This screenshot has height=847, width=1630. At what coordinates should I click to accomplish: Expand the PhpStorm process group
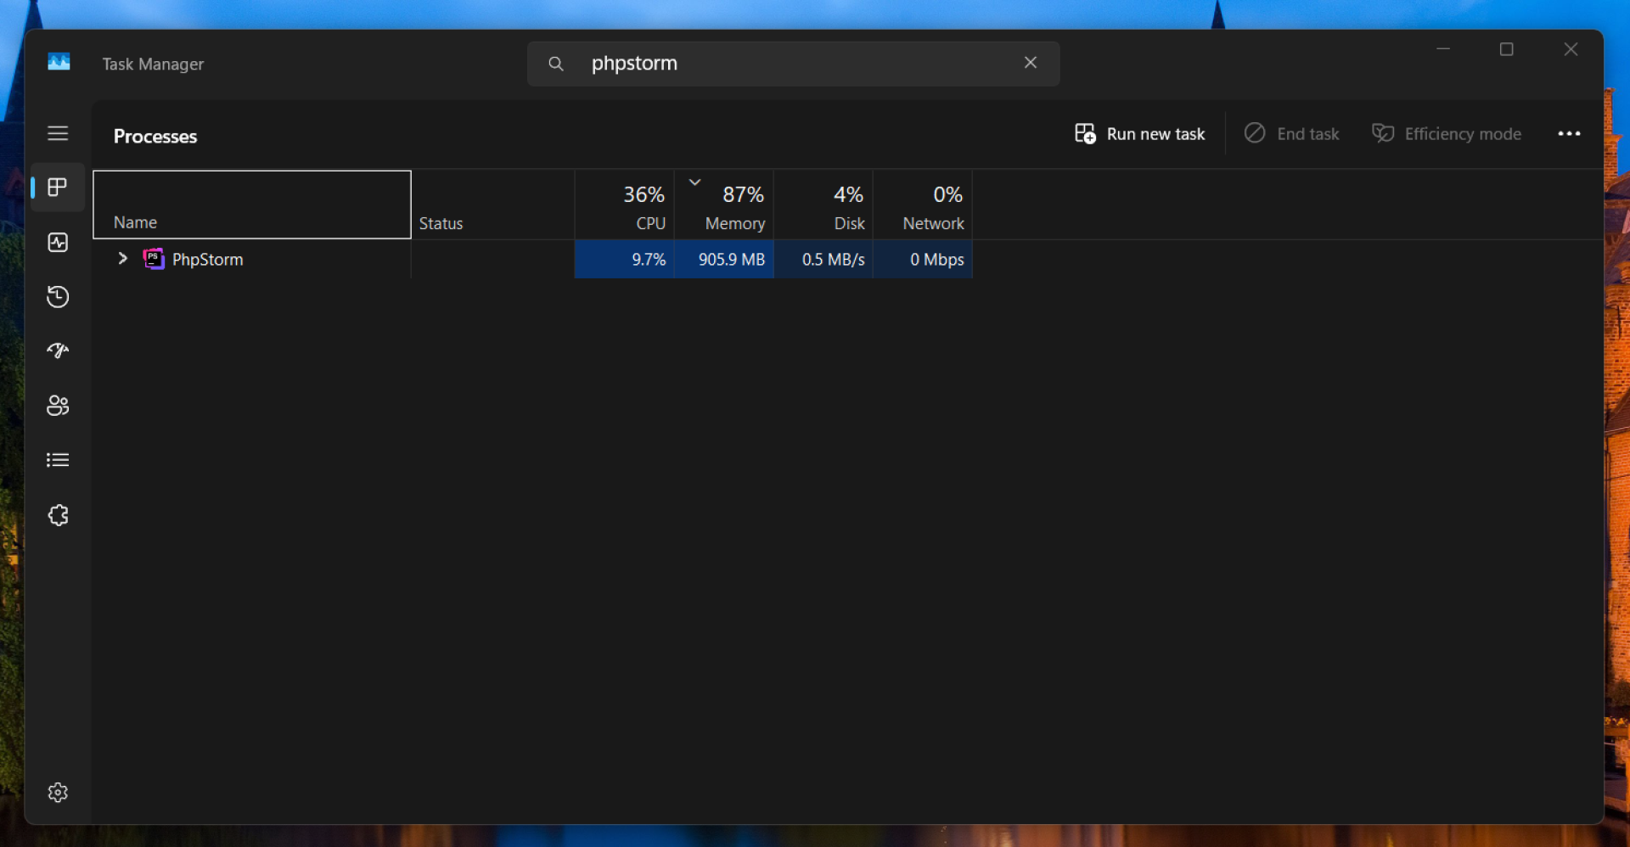coord(122,259)
